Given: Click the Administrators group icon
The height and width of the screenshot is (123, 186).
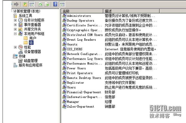Looking at the screenshot, I should [x=64, y=16].
